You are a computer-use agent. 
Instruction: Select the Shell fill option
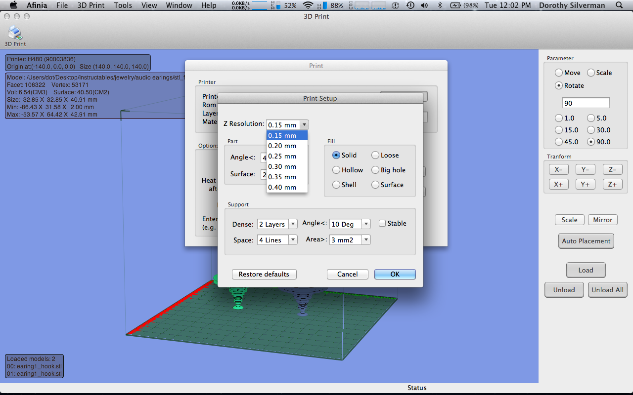[x=336, y=185]
